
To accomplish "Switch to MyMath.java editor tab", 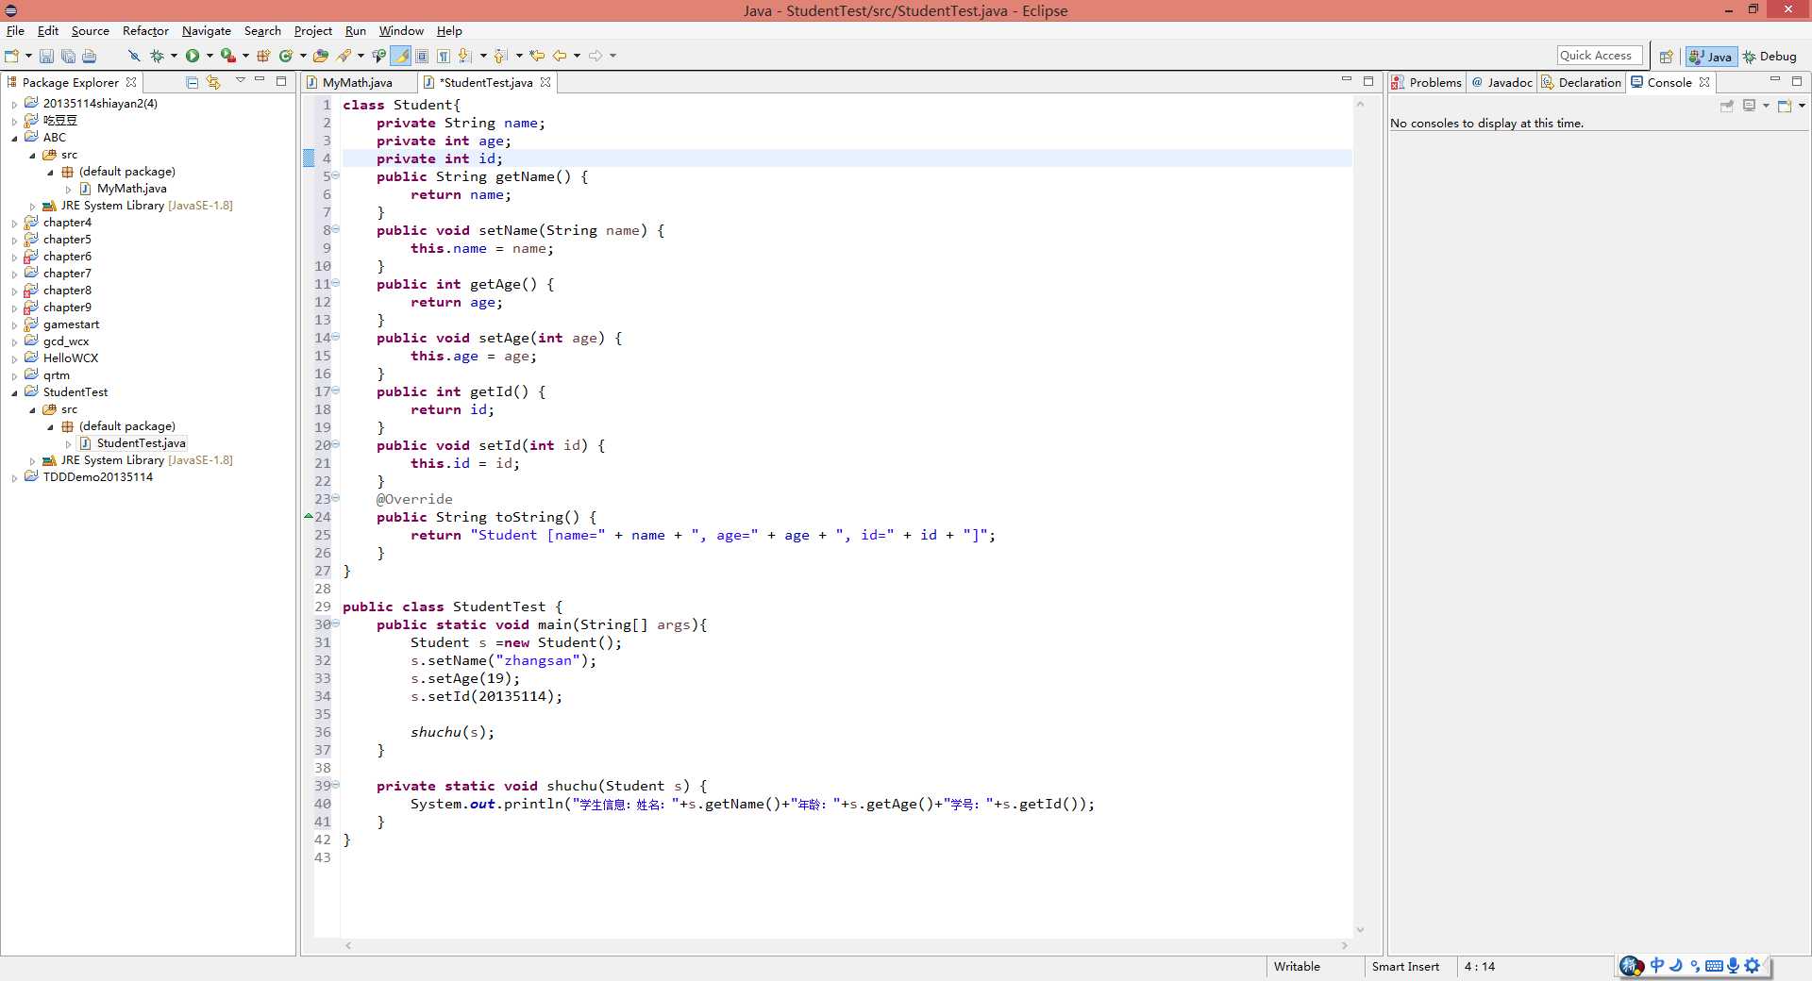I will 357,83.
